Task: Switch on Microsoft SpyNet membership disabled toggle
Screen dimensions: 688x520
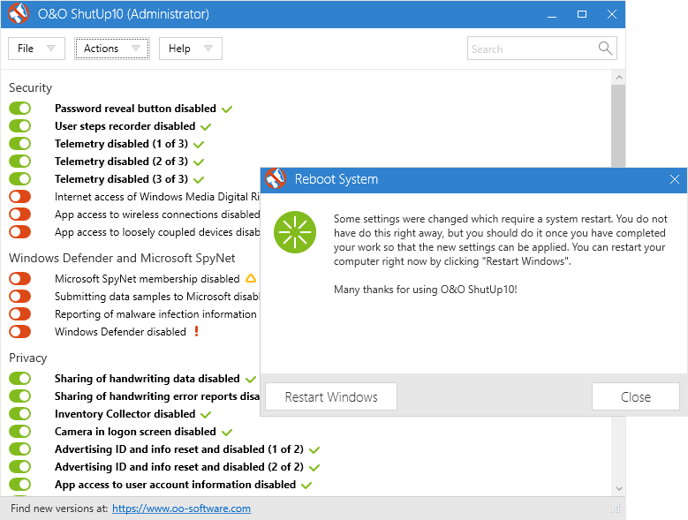Action: [x=19, y=279]
